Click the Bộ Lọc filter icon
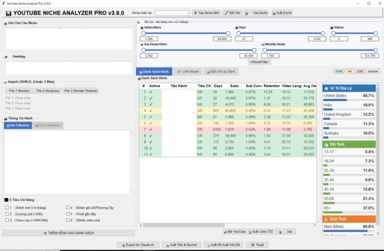This screenshot has width=384, height=251. (x=139, y=22)
